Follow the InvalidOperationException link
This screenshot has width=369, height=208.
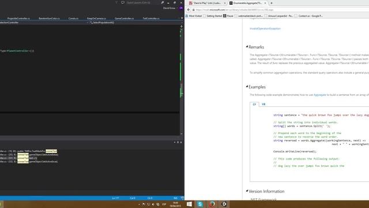265,28
